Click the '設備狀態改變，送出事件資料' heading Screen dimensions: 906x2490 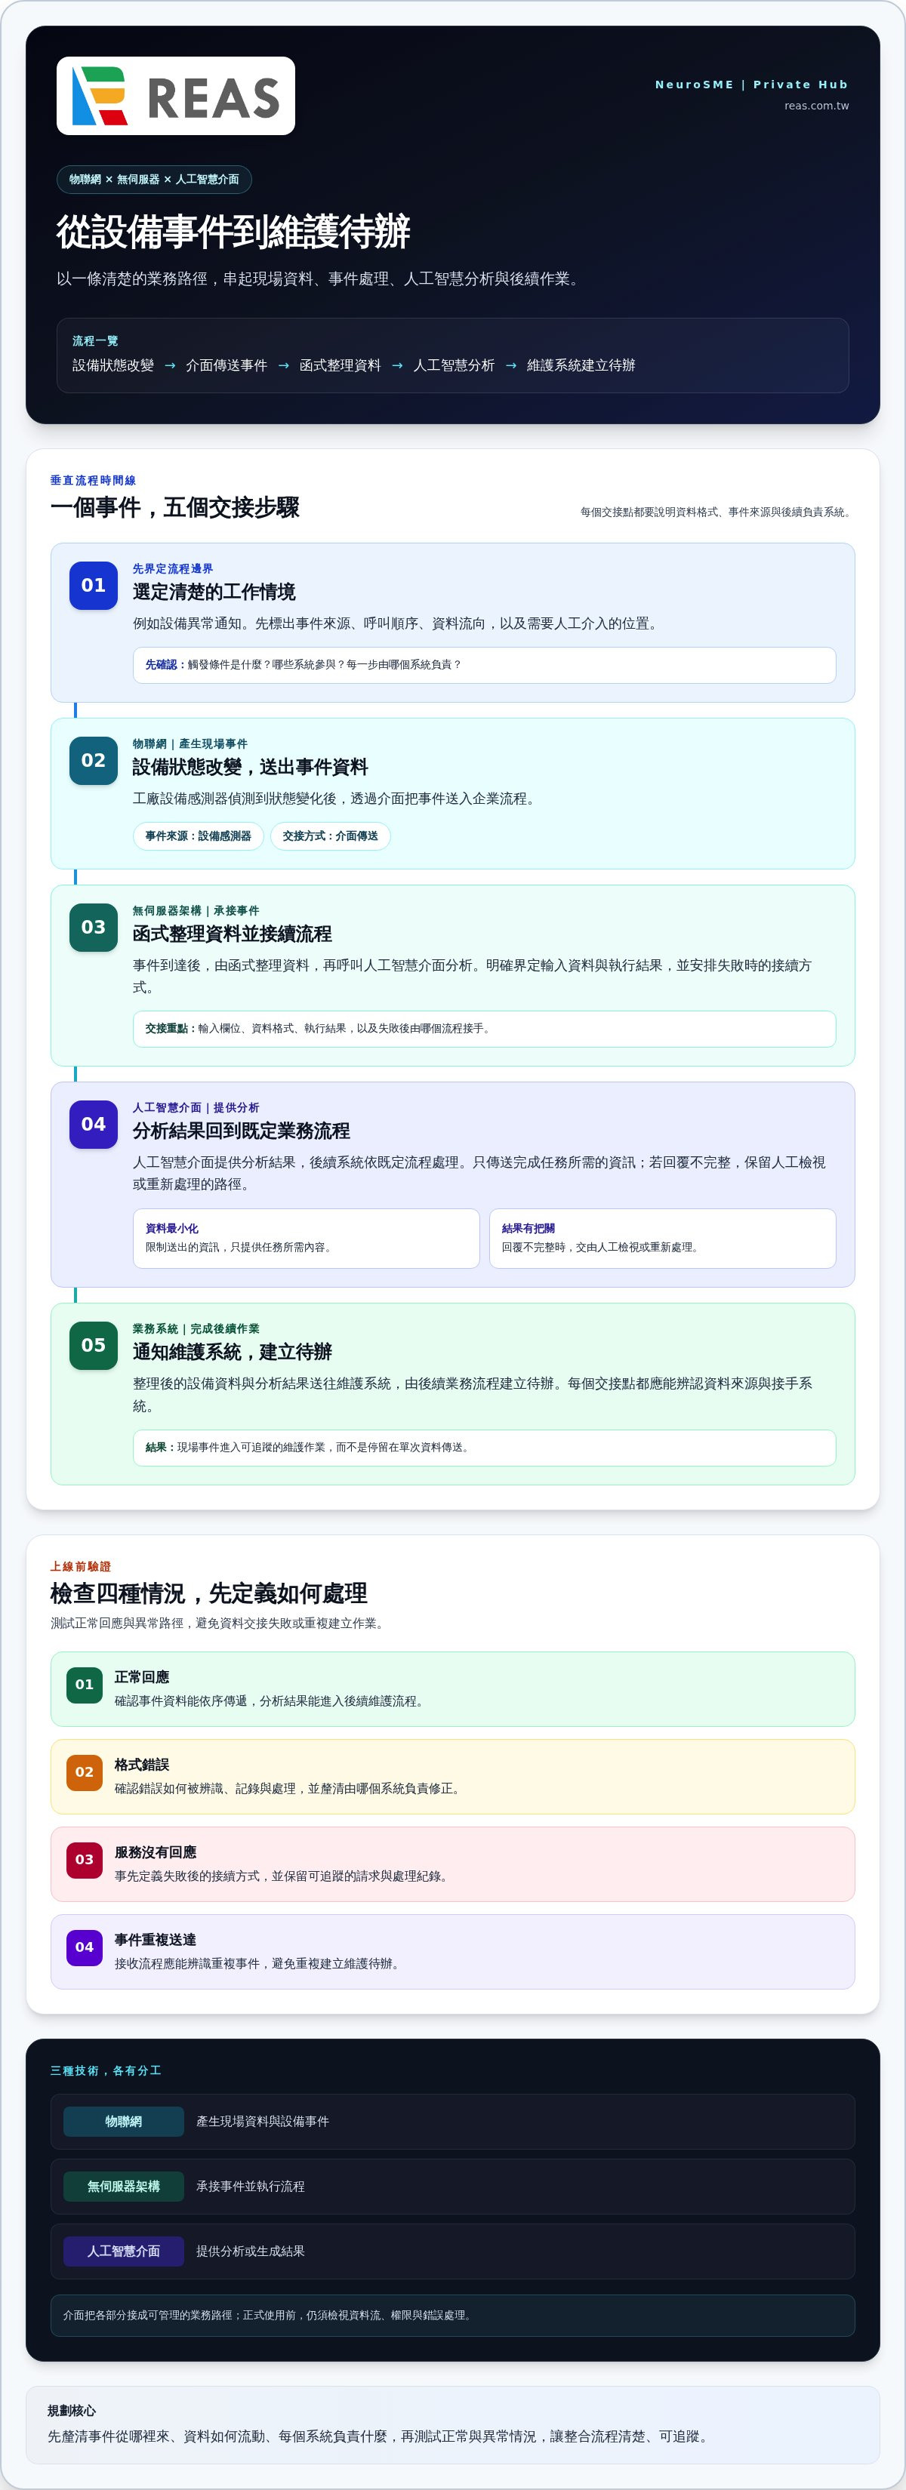(251, 768)
